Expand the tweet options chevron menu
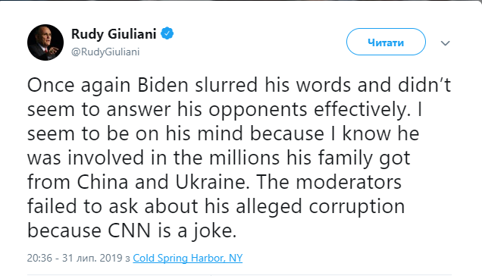The height and width of the screenshot is (276, 482). tap(446, 43)
